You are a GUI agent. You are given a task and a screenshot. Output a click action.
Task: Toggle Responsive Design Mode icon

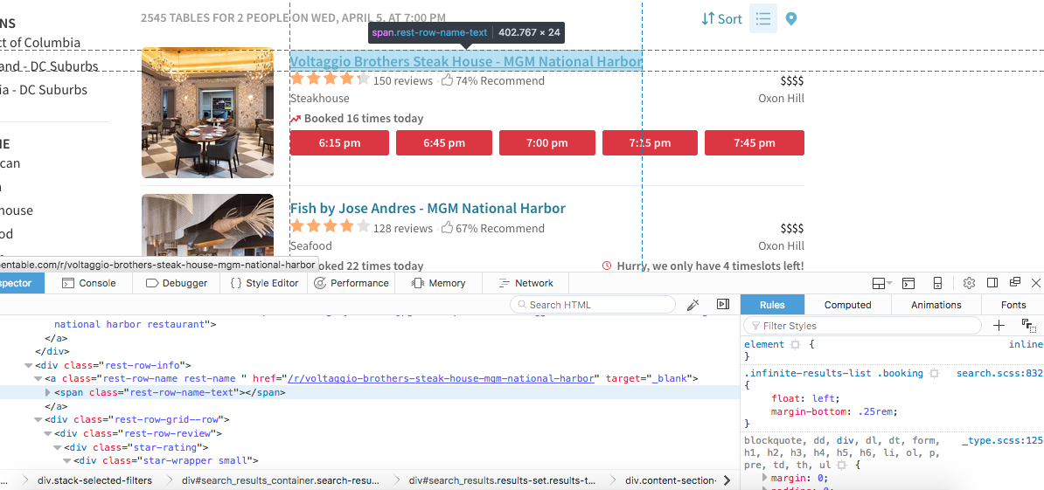pyautogui.click(x=937, y=283)
